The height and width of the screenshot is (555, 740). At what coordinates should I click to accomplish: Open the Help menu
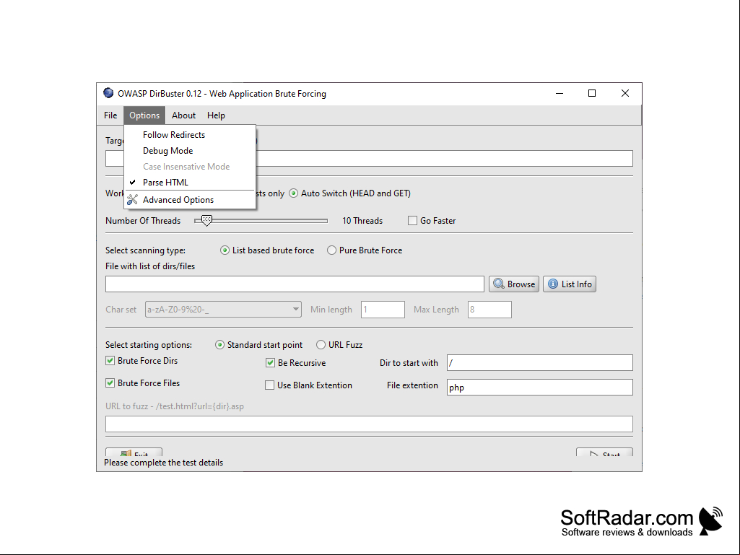(x=216, y=115)
